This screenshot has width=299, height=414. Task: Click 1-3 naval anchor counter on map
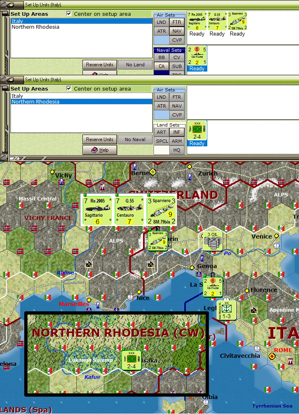pos(226,310)
